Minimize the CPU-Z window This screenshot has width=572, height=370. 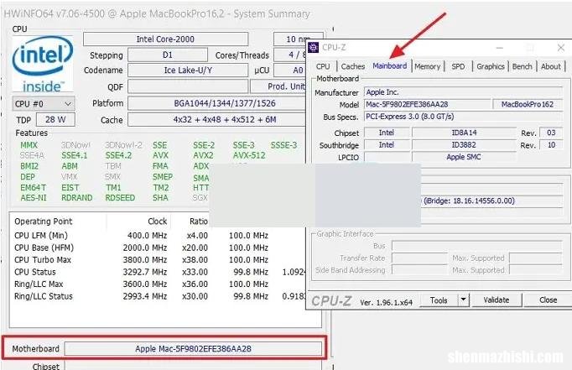pos(500,48)
